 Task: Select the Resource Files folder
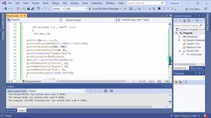point(194,47)
